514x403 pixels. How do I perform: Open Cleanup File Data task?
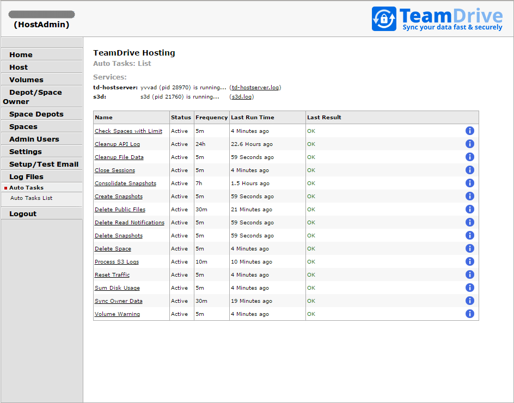119,157
